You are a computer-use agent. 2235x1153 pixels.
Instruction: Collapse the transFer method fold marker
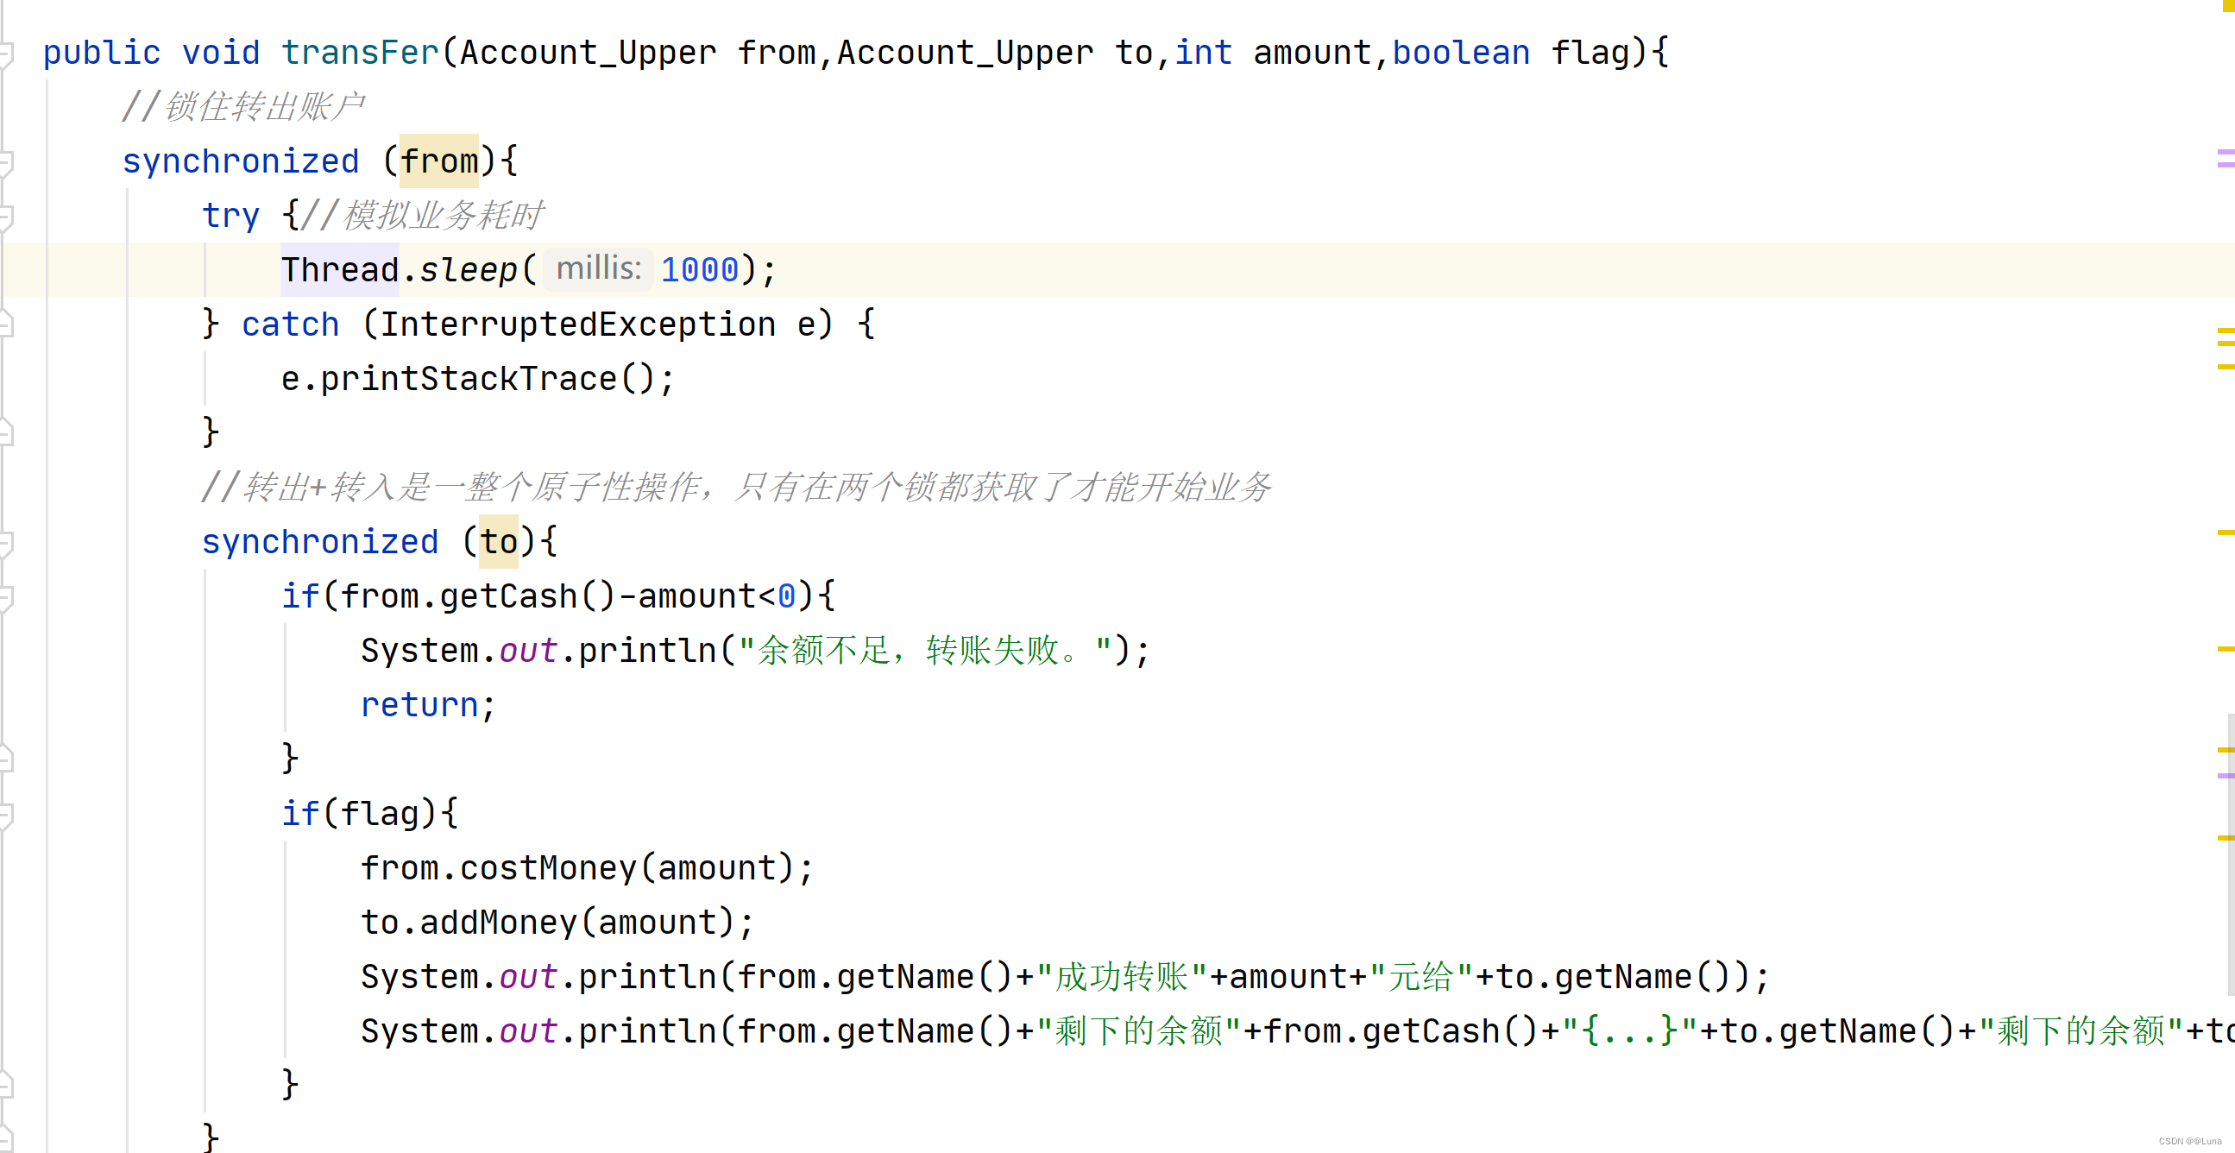tap(5, 55)
